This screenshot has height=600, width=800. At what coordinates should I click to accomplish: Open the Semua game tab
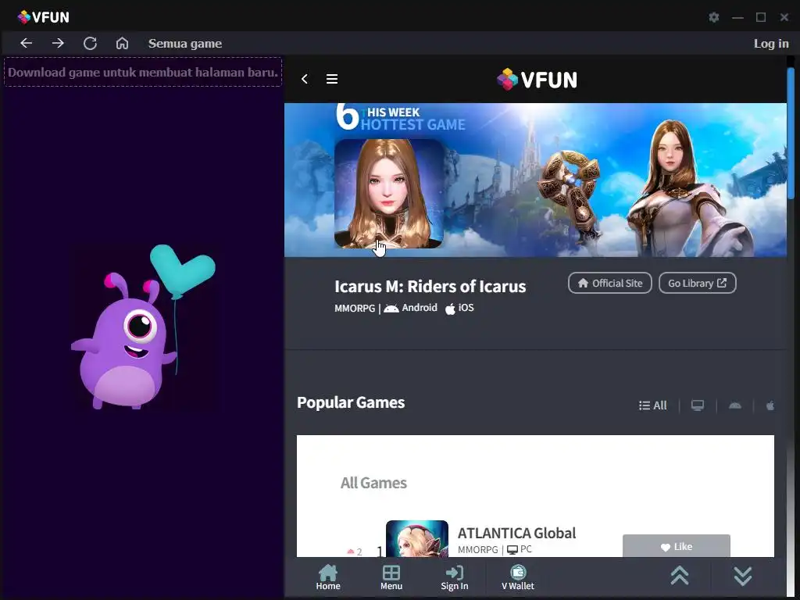coord(185,44)
